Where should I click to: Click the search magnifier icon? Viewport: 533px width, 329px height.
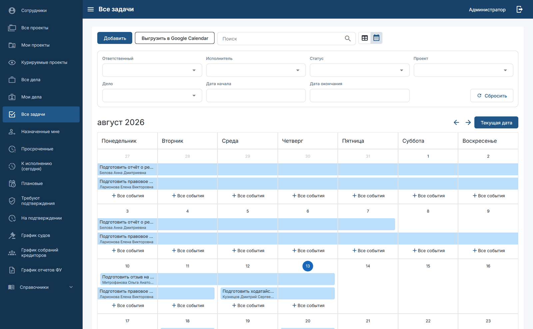point(348,39)
